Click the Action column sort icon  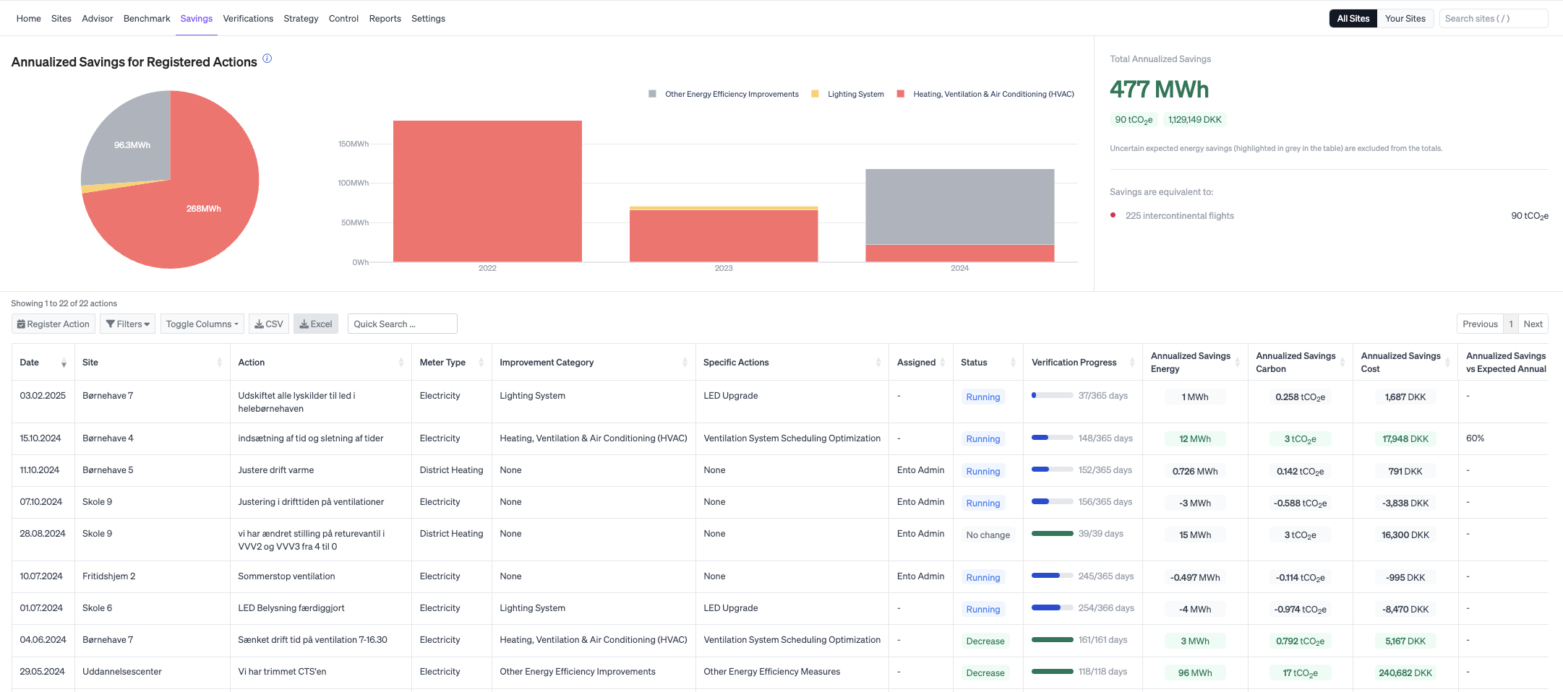click(401, 363)
